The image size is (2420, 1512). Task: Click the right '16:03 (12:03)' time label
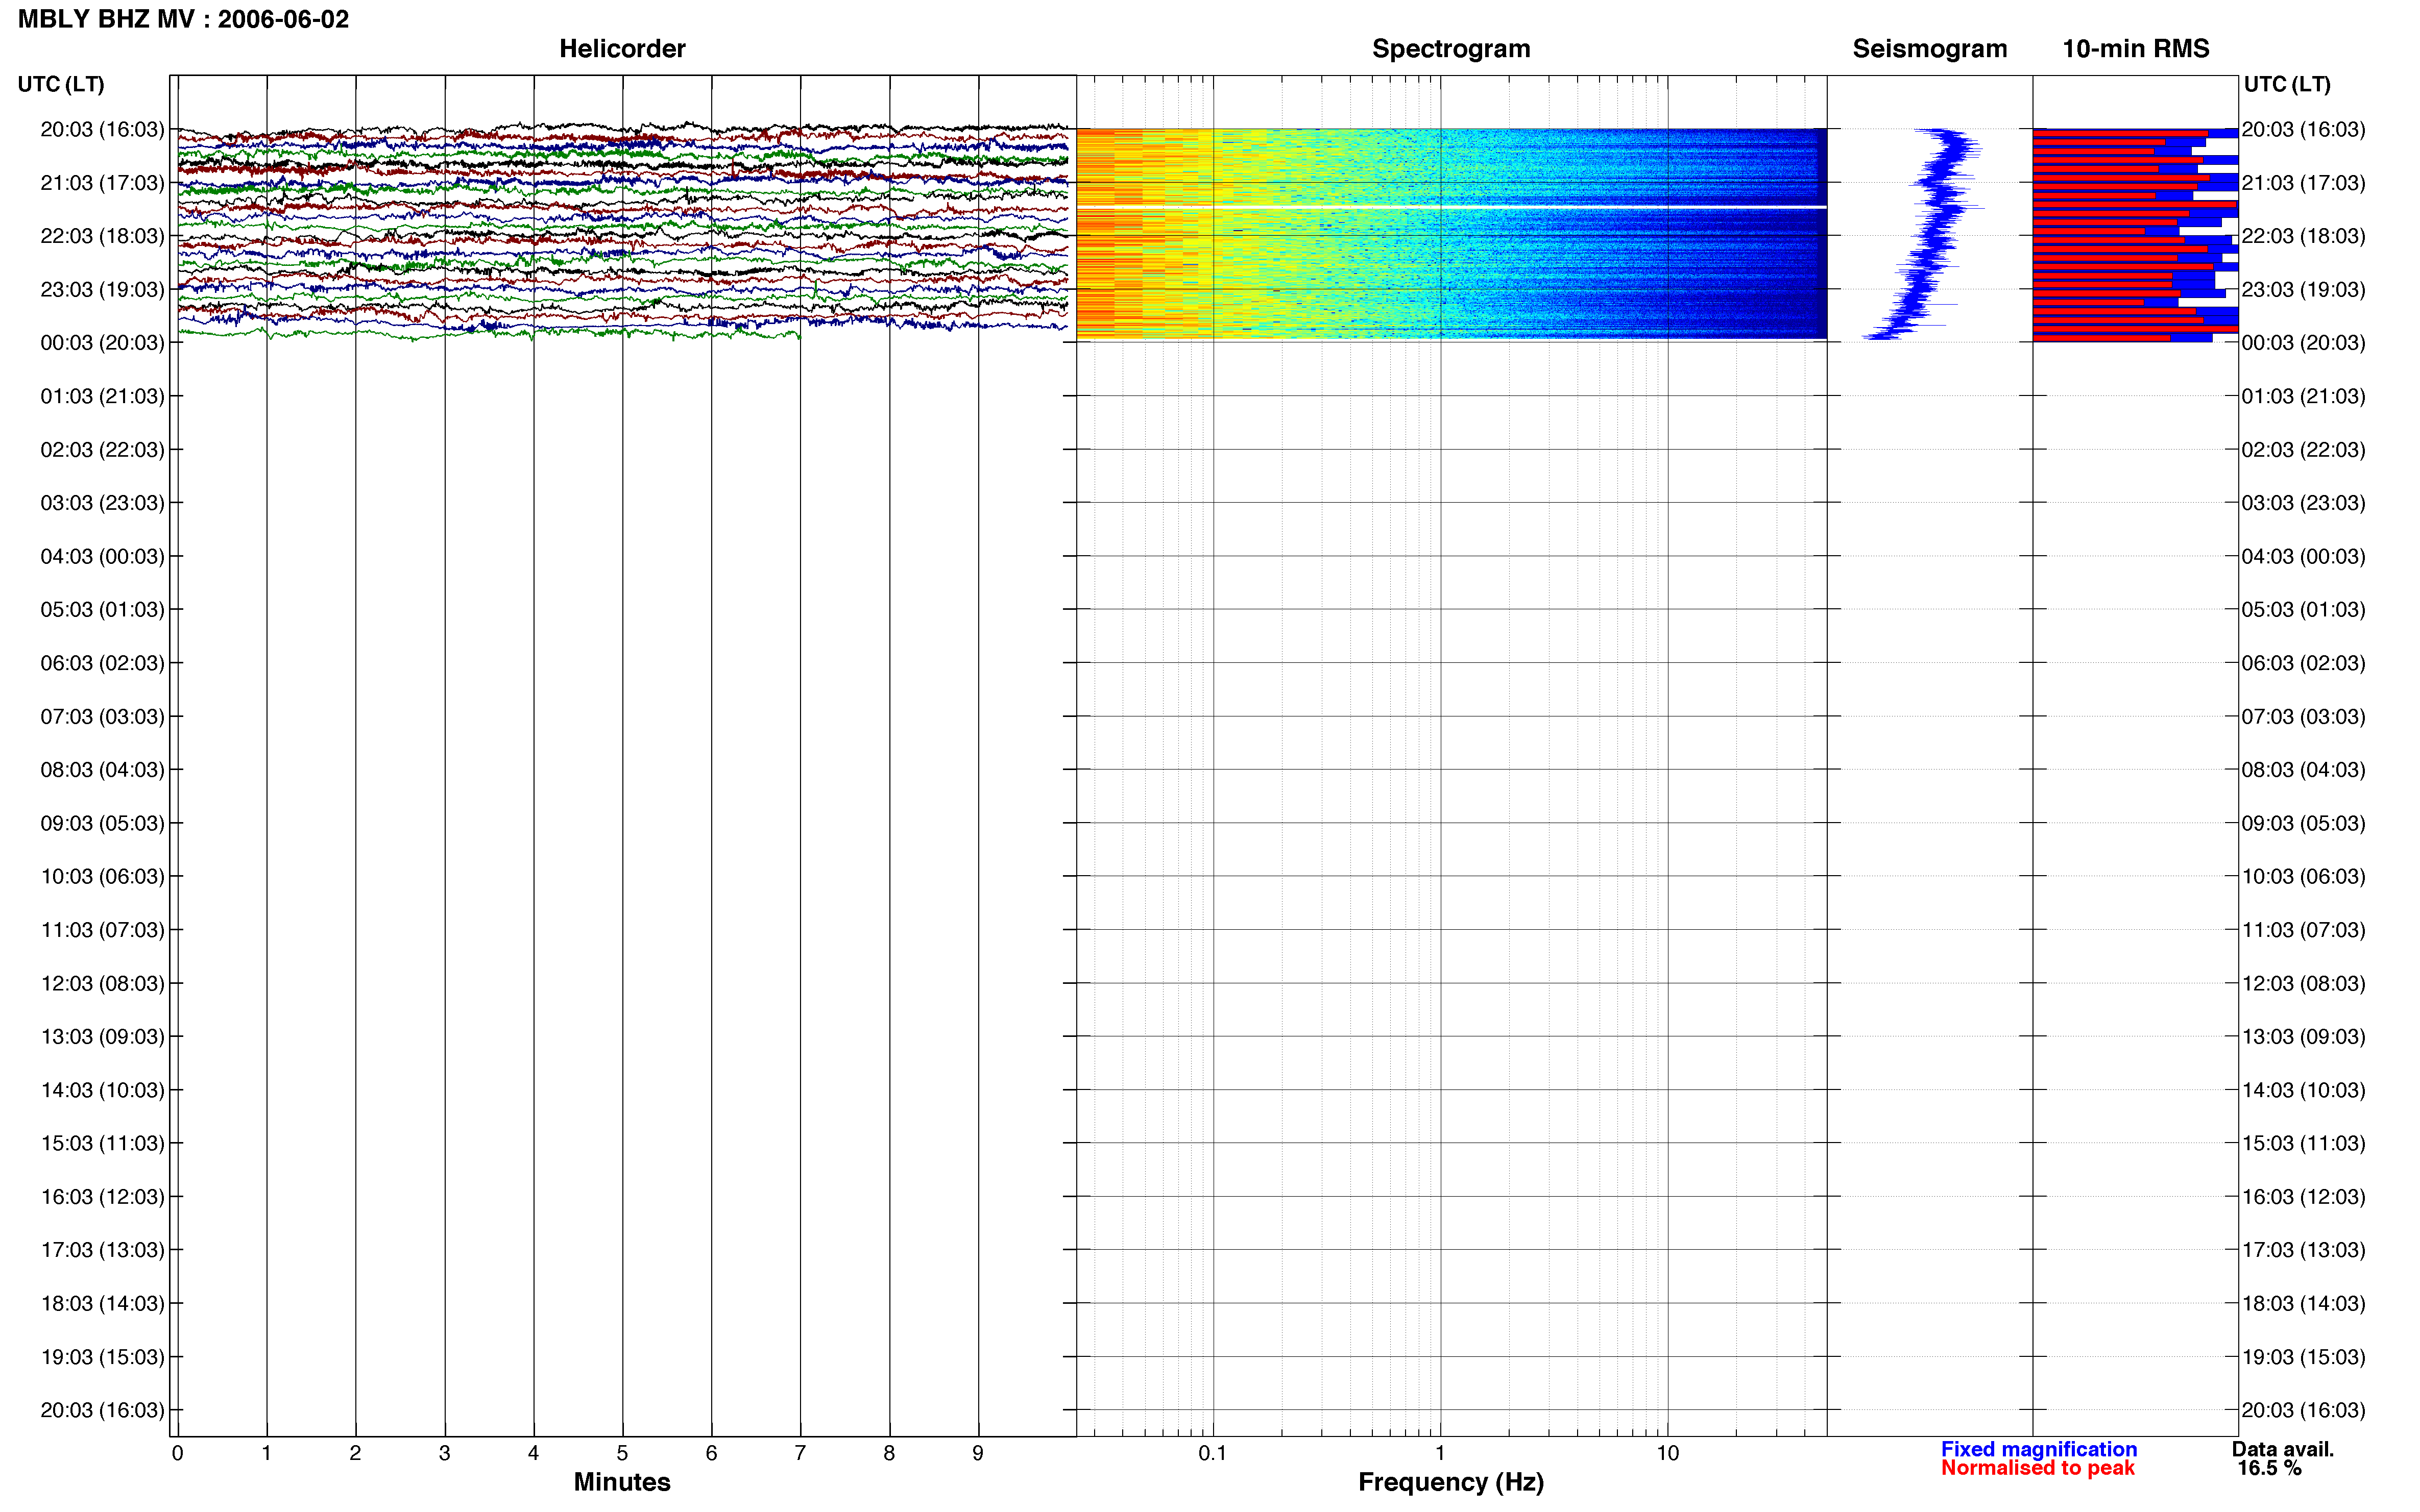[x=2303, y=1197]
